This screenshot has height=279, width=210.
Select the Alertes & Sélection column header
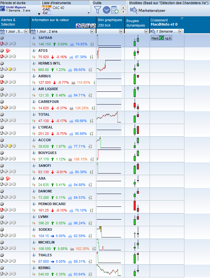15,22
